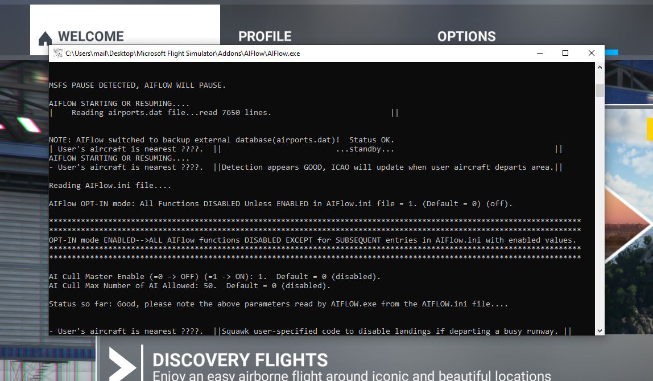Minimize the AIFlow console window
653x381 pixels.
coord(540,54)
